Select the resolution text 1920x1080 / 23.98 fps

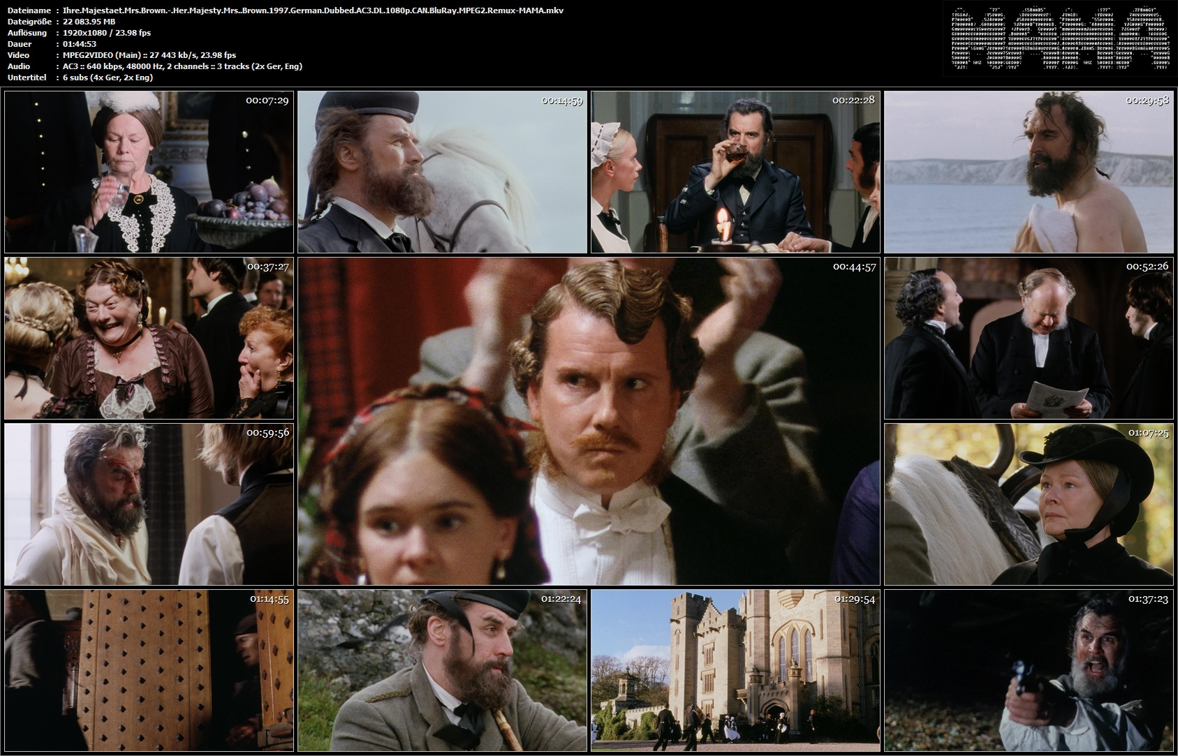coord(106,33)
